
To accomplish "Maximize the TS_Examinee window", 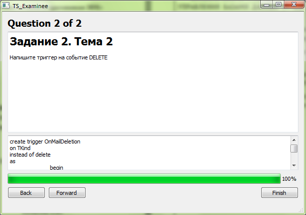I will [278, 5].
